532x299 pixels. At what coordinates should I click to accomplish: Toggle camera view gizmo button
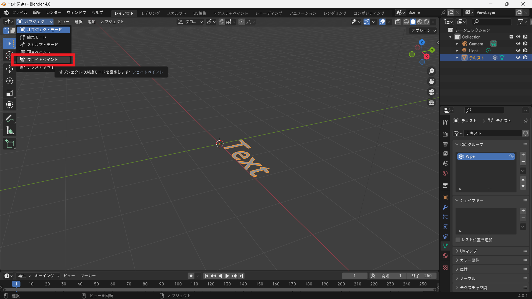click(x=431, y=92)
